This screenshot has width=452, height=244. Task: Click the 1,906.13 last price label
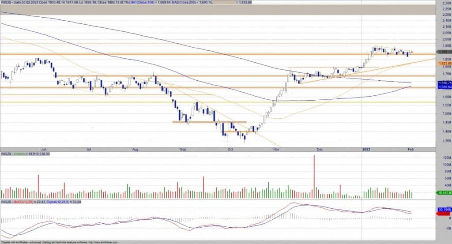point(443,52)
